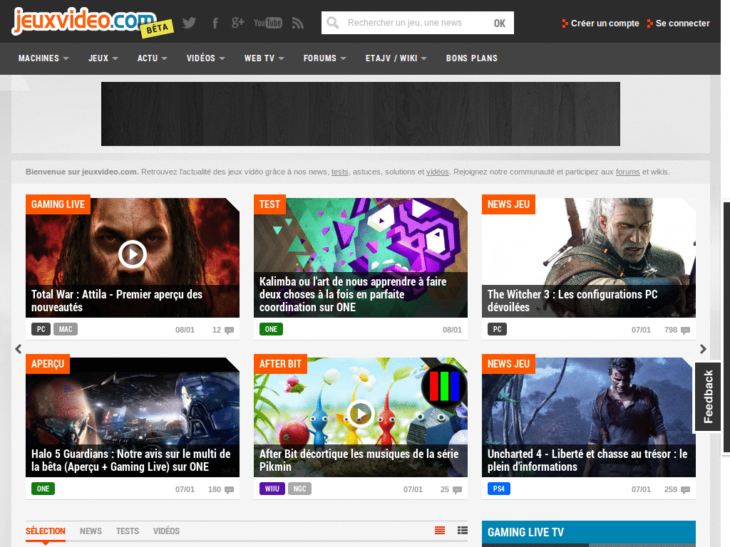Open Halo 5 Guardians aperçu title
730x547 pixels.
131,461
